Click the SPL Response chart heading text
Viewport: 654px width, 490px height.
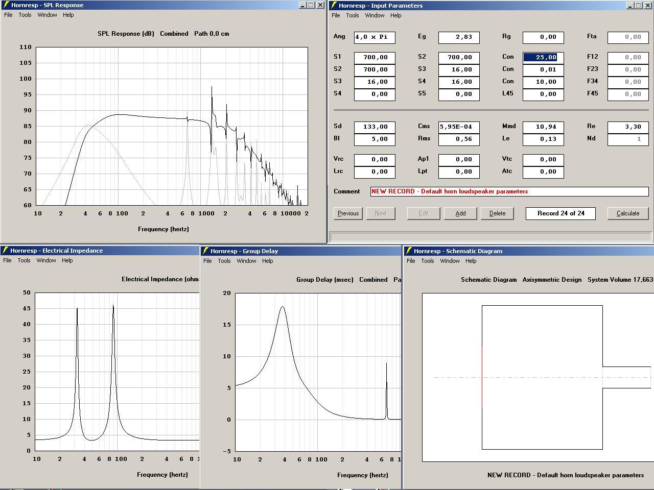(163, 34)
